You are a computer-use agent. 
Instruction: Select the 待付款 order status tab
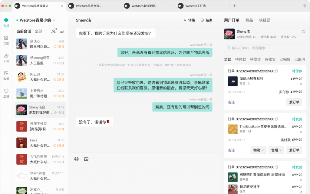coord(240,59)
